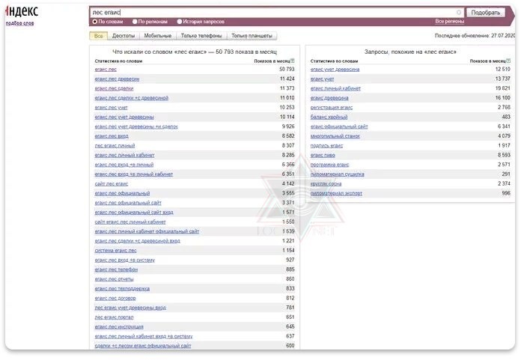The width and height of the screenshot is (524, 360).
Task: Open 'егаис лес' link with 50 793 shows
Action: (x=106, y=70)
